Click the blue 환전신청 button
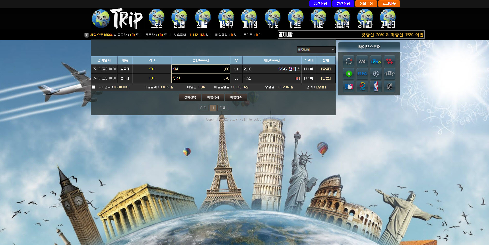Image resolution: width=489 pixels, height=245 pixels. tap(343, 4)
